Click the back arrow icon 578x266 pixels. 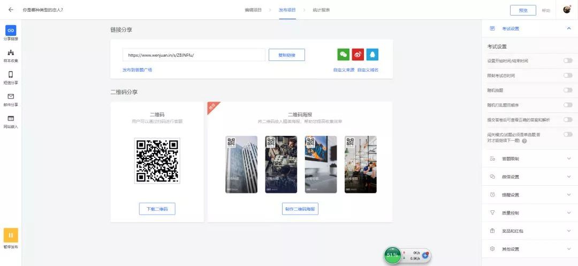point(11,10)
